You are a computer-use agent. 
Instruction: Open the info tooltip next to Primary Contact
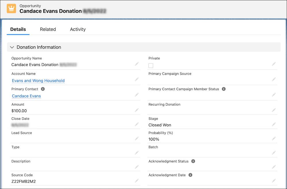(x=42, y=89)
